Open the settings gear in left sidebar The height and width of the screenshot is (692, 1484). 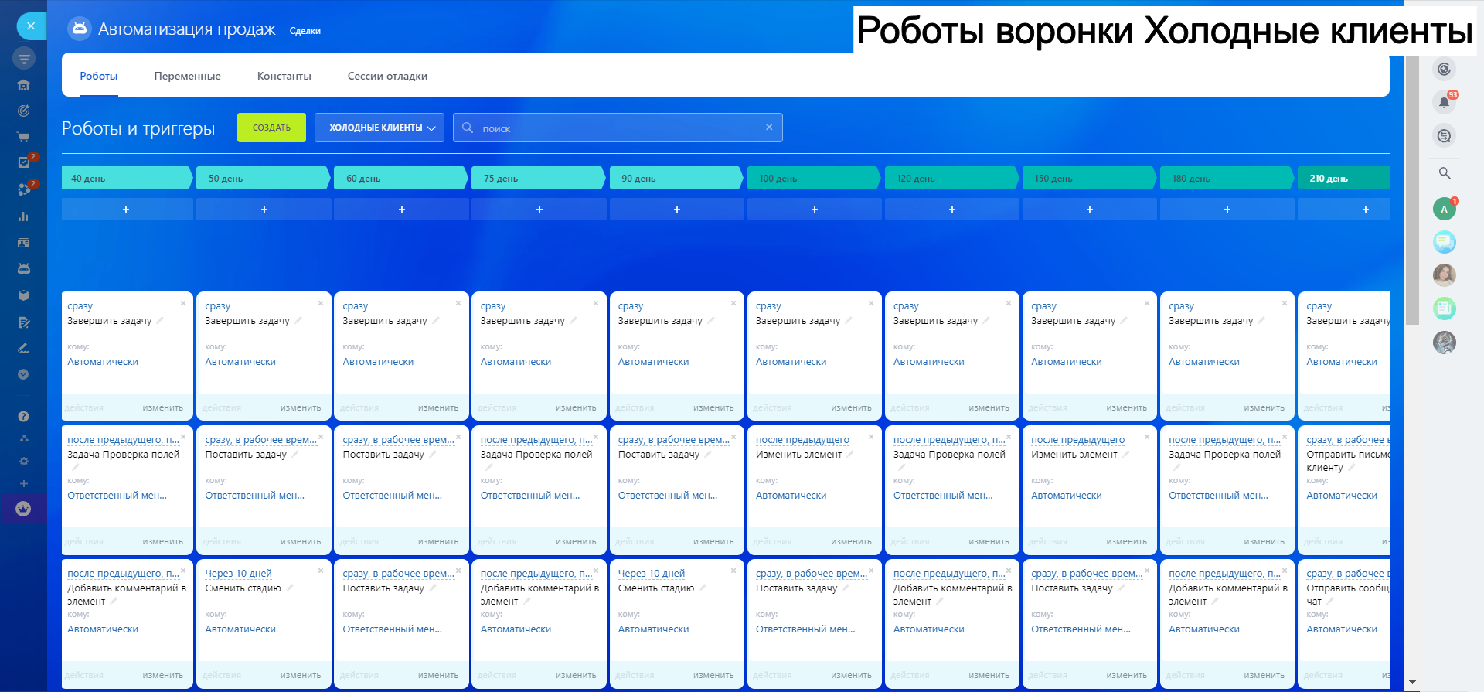click(x=23, y=461)
